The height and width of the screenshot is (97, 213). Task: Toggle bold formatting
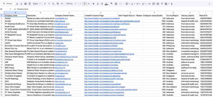[93, 4]
